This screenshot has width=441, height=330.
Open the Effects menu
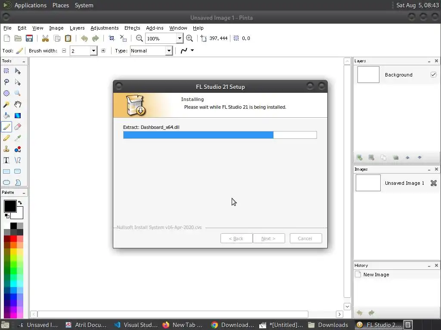(132, 28)
